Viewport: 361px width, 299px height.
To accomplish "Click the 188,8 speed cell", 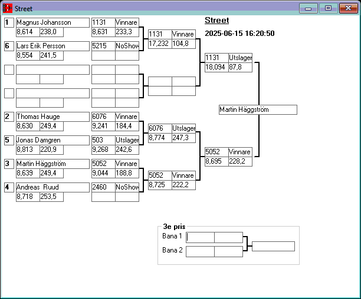I will pyautogui.click(x=127, y=173).
